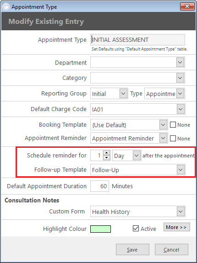Click the Cancel button
The height and width of the screenshot is (263, 197).
pyautogui.click(x=171, y=250)
